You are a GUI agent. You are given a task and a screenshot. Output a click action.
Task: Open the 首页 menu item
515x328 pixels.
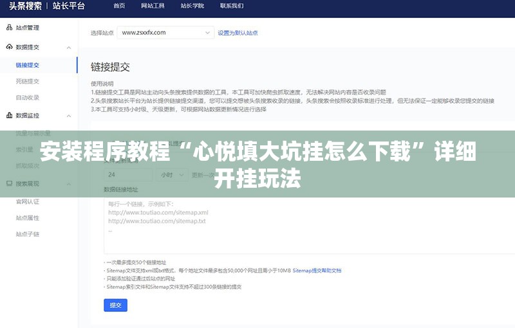click(x=119, y=6)
